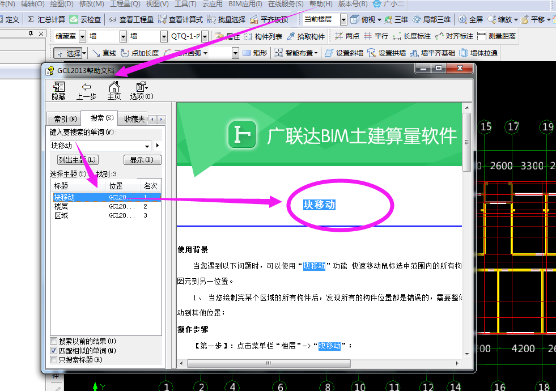Click 设置斜墙 set sloped wall
The height and width of the screenshot is (391, 556).
(x=344, y=53)
